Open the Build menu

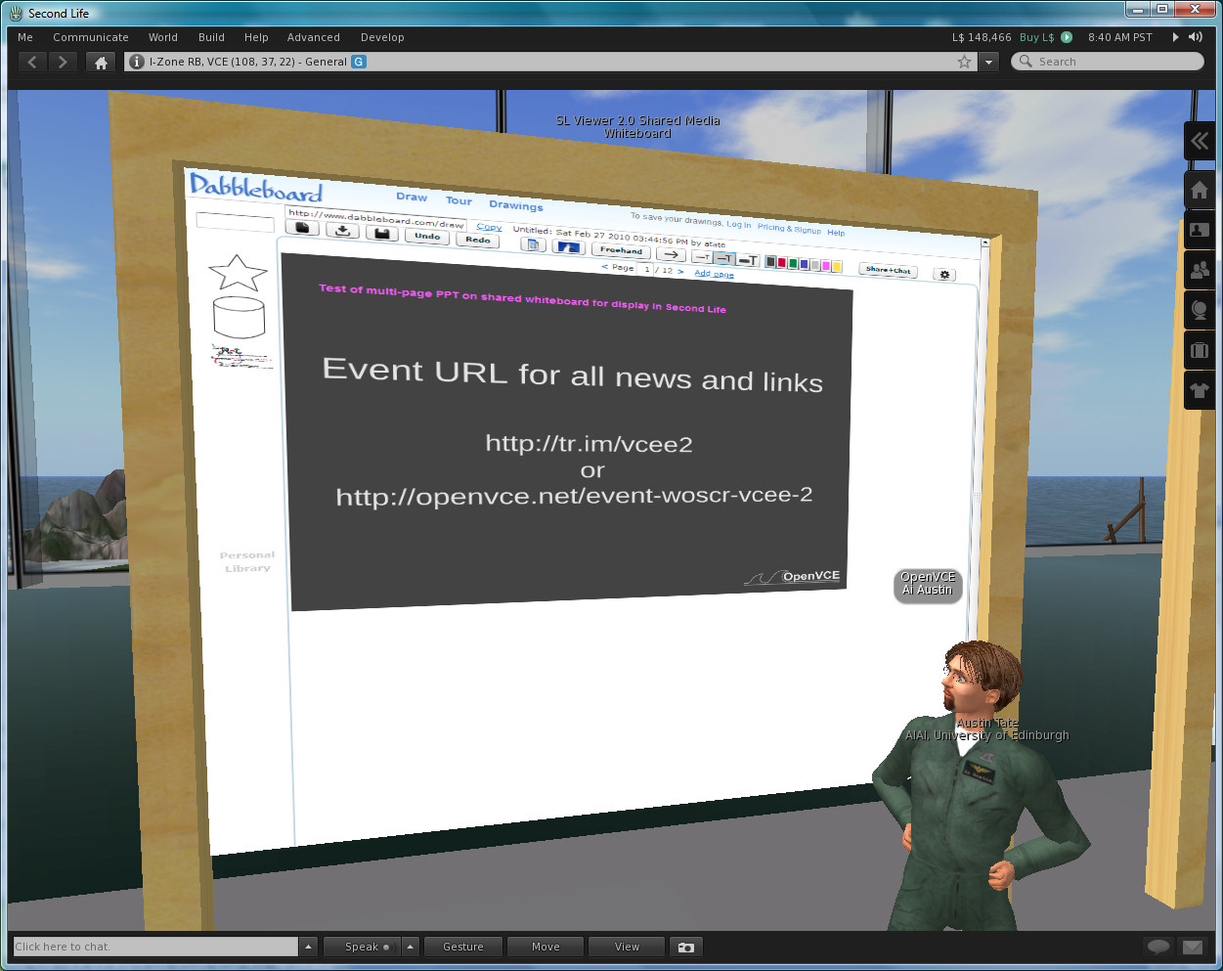pos(211,37)
